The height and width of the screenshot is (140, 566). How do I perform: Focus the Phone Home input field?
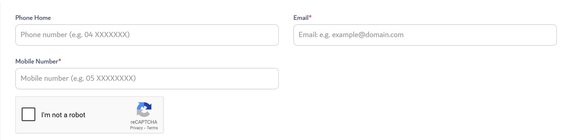[147, 35]
